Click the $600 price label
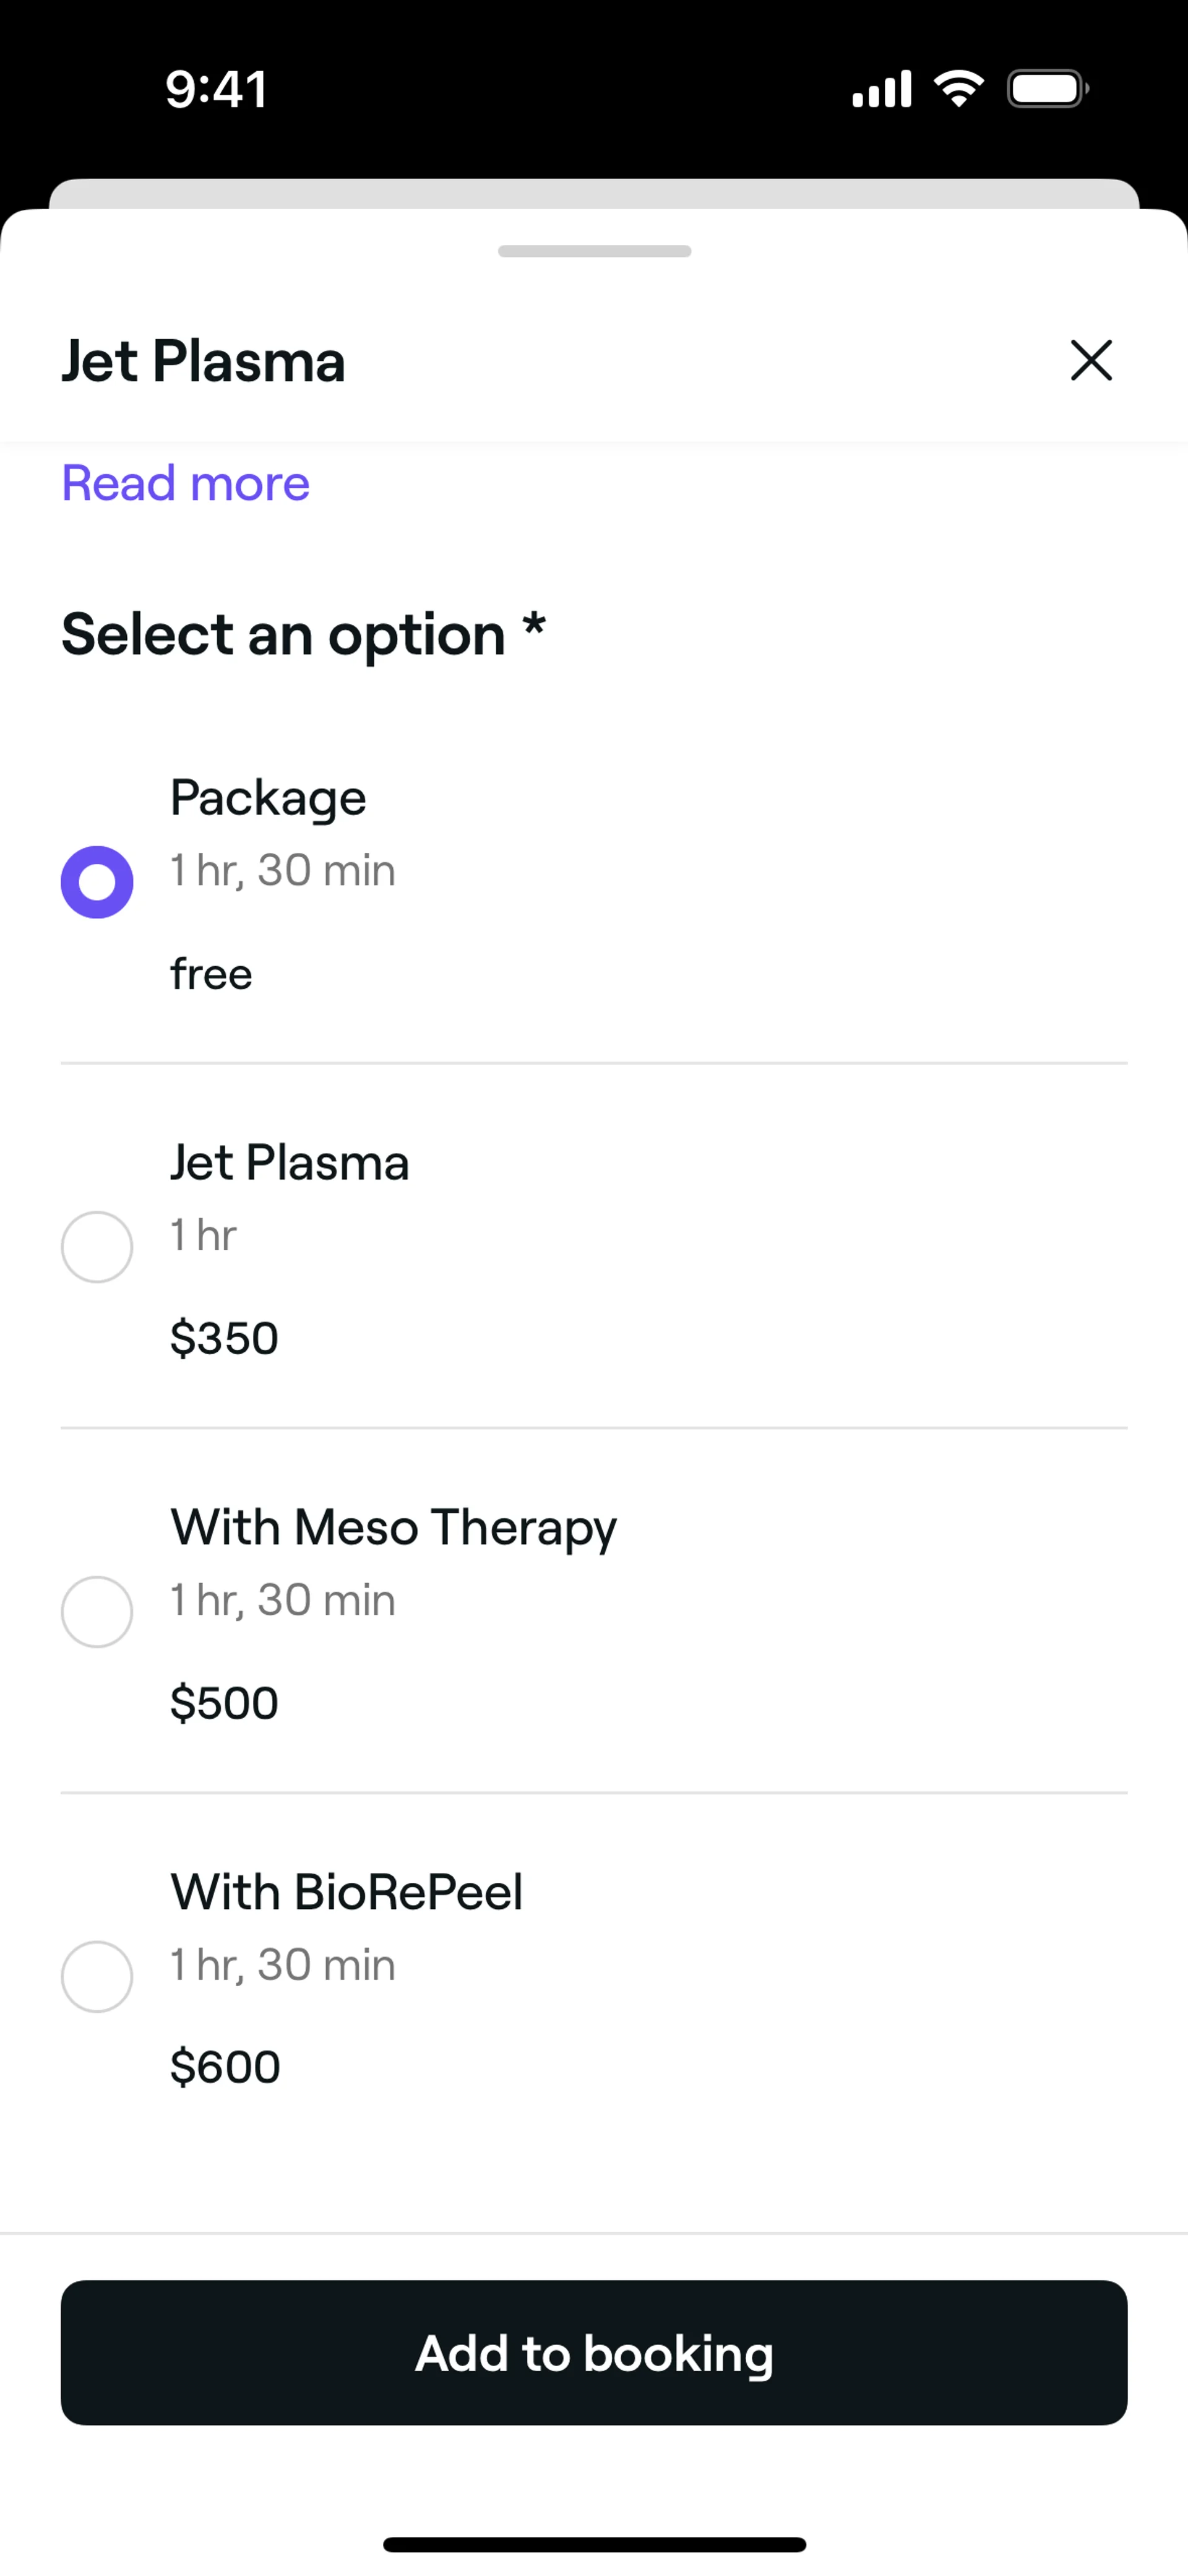Screen dimensions: 1188x2576 pos(225,2067)
